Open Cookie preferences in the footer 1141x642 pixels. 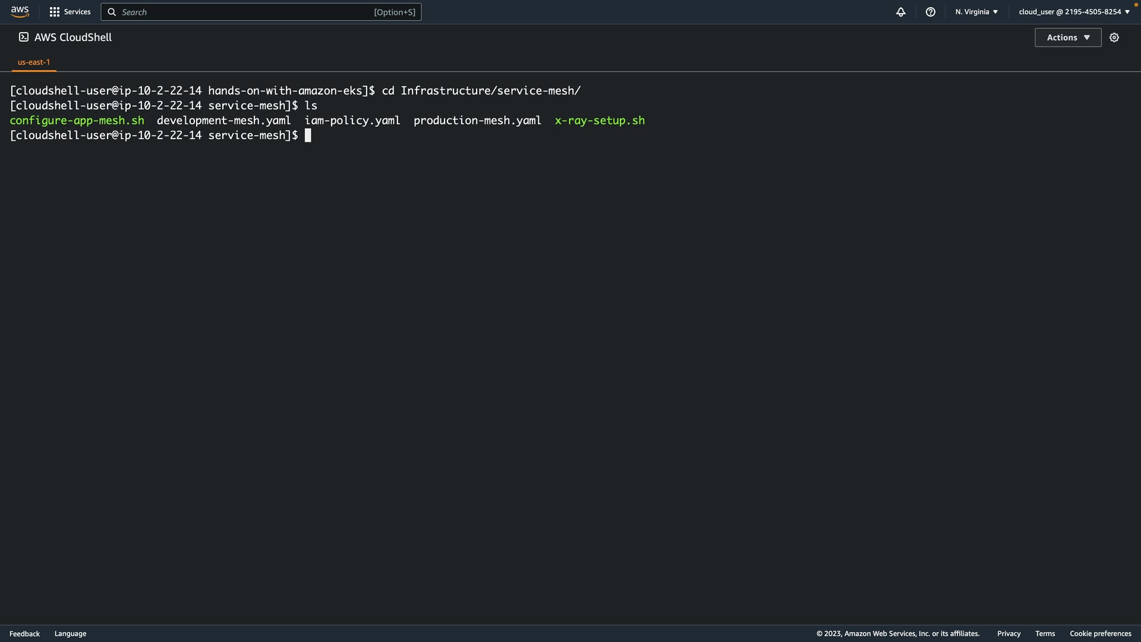pos(1100,634)
